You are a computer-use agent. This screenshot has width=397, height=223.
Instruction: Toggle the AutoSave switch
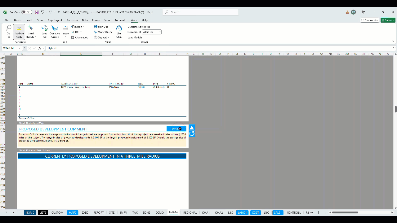pyautogui.click(x=27, y=12)
